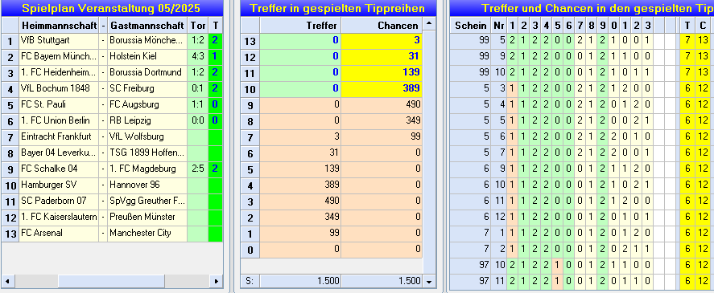The image size is (714, 293).
Task: Select the Manchester City guest cell
Action: tap(147, 234)
